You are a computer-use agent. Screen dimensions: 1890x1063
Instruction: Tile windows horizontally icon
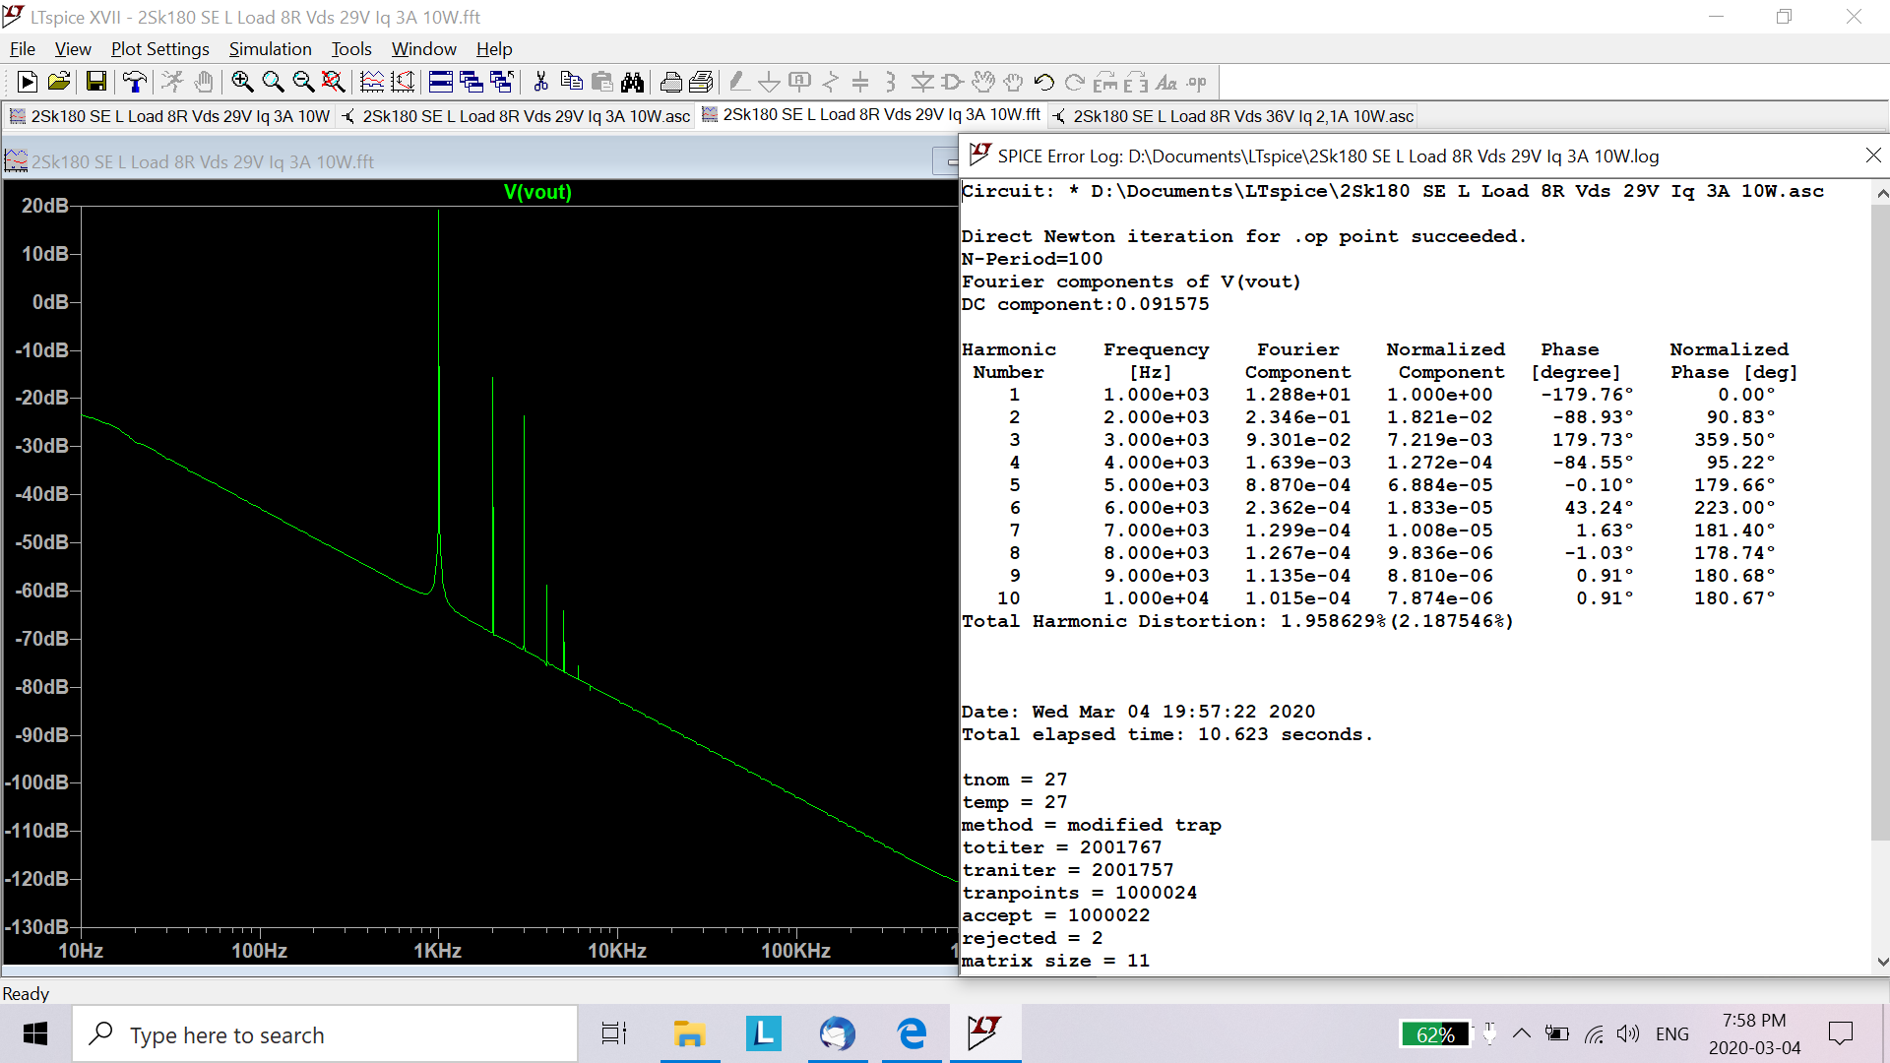441,83
